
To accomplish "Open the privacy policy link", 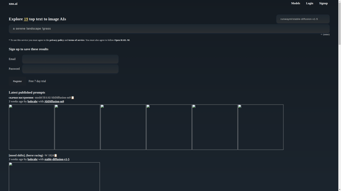I will (56, 40).
